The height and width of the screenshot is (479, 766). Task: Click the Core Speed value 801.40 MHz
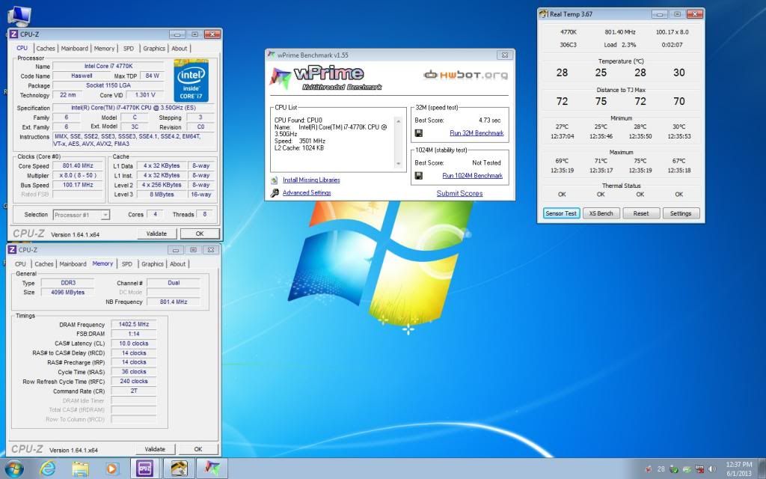tap(78, 165)
